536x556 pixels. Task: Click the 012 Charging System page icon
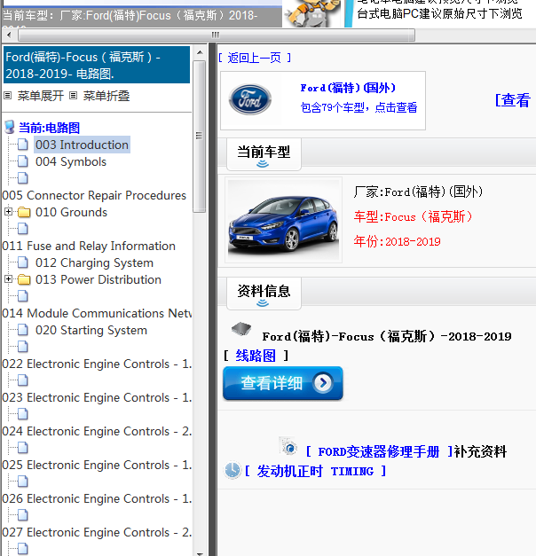coord(23,262)
